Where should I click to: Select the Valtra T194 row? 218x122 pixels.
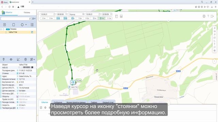click(x=18, y=32)
